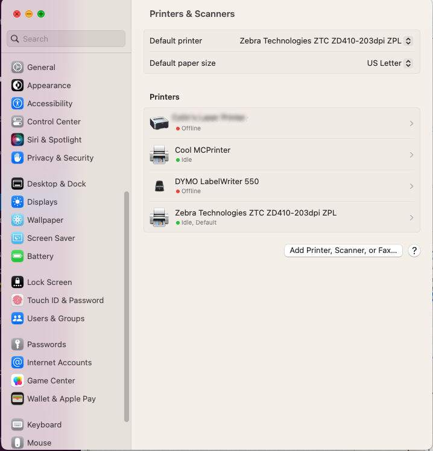Image resolution: width=433 pixels, height=451 pixels.
Task: Select Displays in the sidebar
Action: tap(42, 202)
